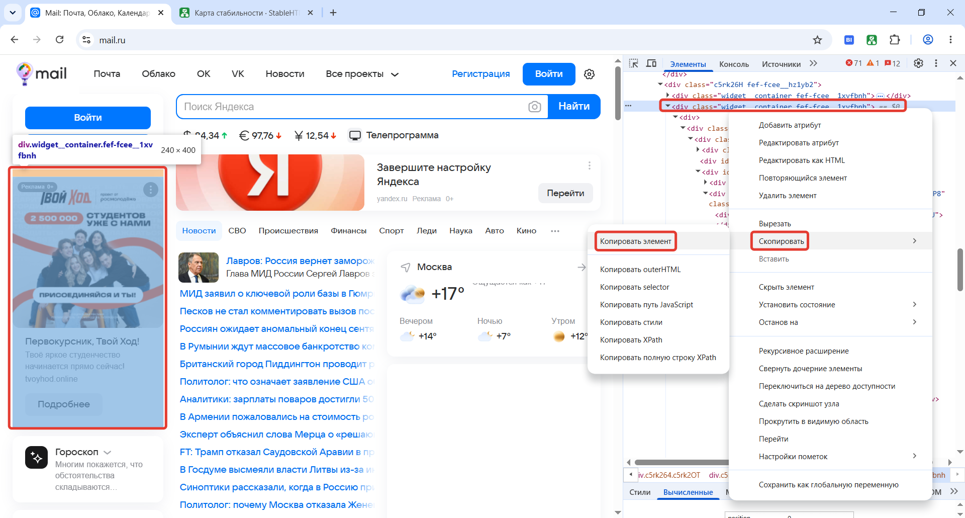Switch to the Консоль DevTools tab
Image resolution: width=965 pixels, height=518 pixels.
pyautogui.click(x=734, y=64)
